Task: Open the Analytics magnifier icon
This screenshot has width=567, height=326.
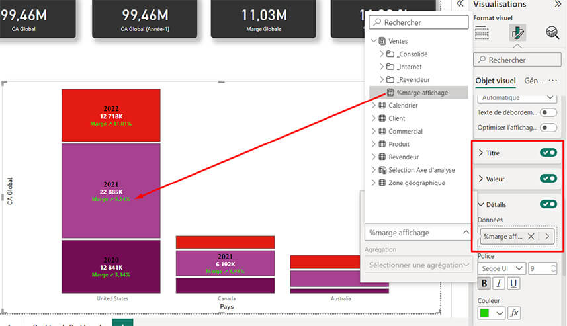Action: pyautogui.click(x=552, y=33)
